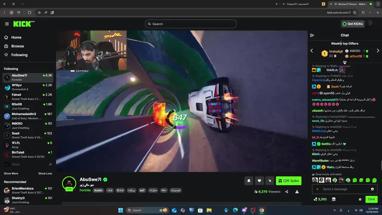Click Show More under Following
This screenshot has width=382, height=215.
click(11, 173)
